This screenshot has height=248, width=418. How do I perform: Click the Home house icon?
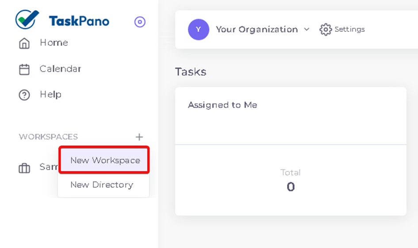pyautogui.click(x=24, y=43)
